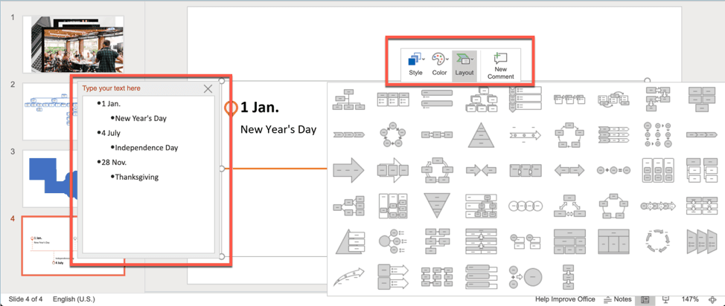Image resolution: width=725 pixels, height=306 pixels.
Task: Pick the large right arrow layout
Action: coord(348,170)
